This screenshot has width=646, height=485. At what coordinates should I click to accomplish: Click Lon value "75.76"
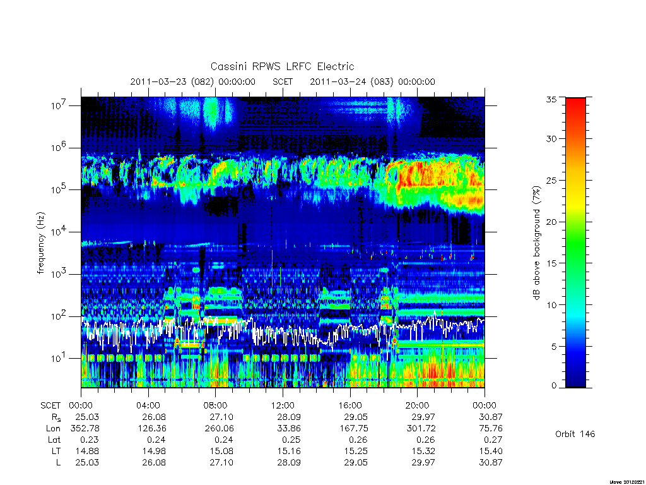click(491, 429)
